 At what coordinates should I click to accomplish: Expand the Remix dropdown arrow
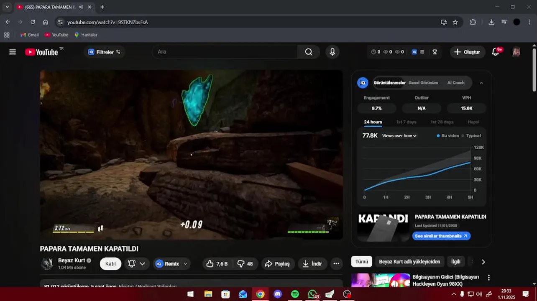point(186,264)
